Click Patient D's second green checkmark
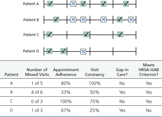This screenshot has height=117, width=162. pos(63,51)
